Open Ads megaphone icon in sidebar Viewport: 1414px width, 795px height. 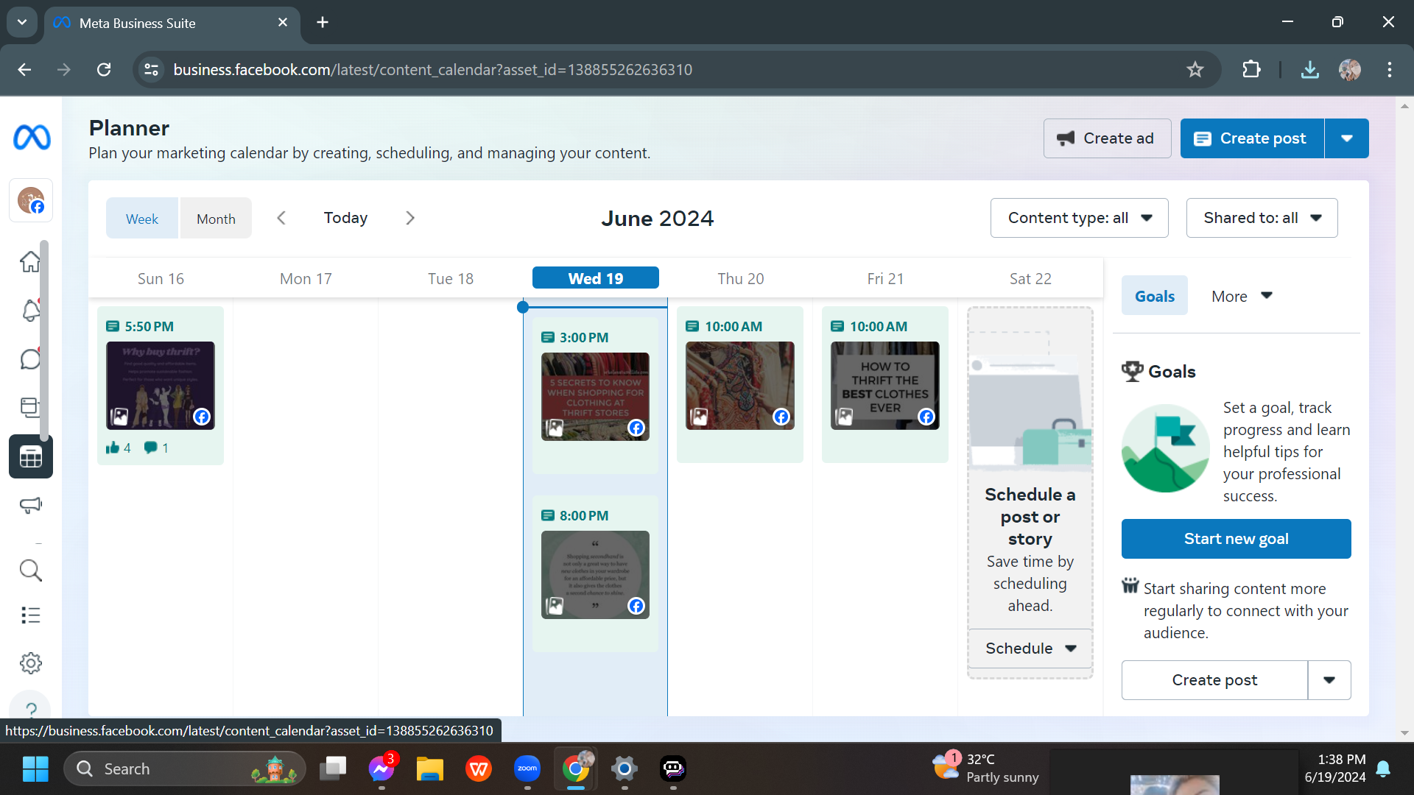30,505
